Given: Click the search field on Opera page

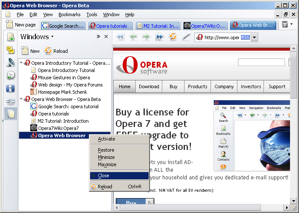Looking at the screenshot, I should [x=261, y=62].
